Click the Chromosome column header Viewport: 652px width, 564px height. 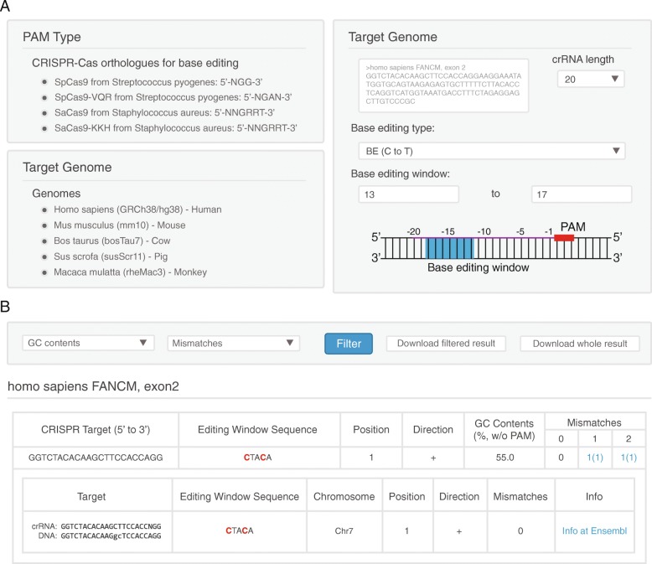[344, 497]
